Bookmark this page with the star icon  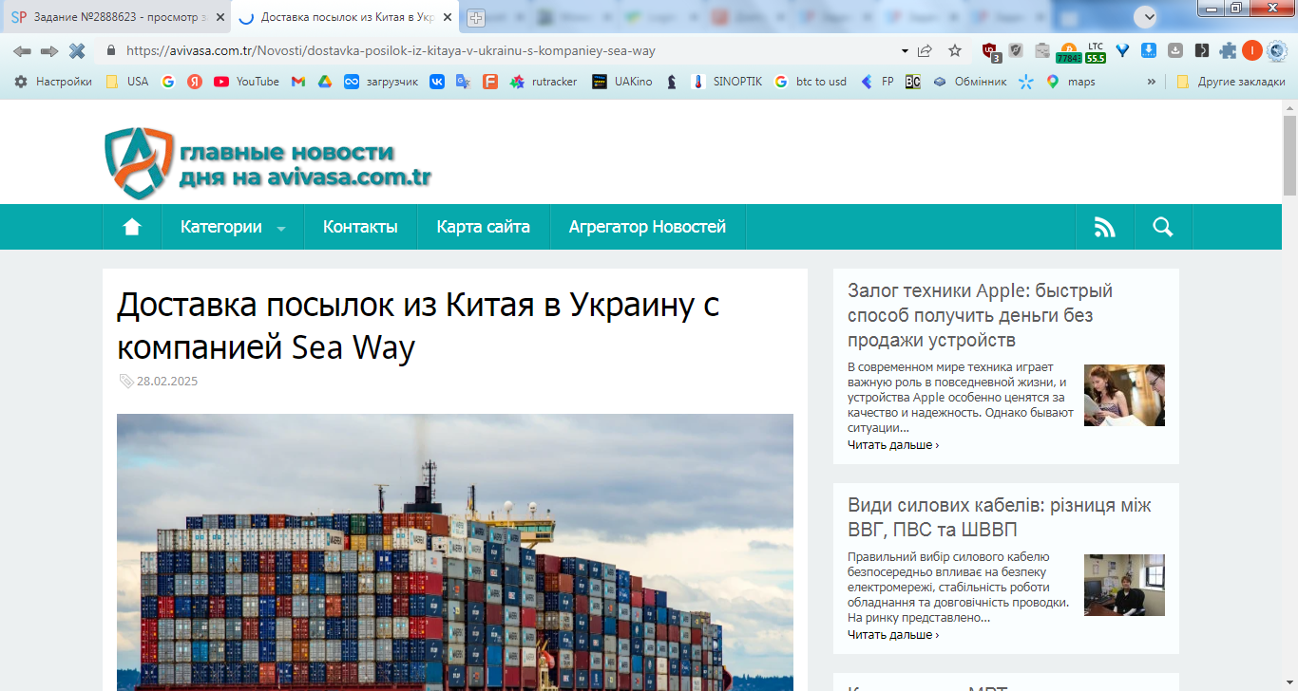pos(955,50)
